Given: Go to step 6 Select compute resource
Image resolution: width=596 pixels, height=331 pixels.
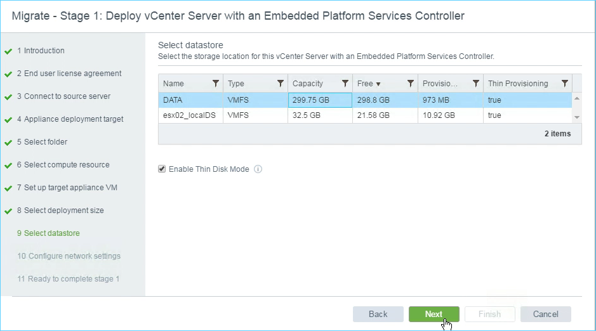Looking at the screenshot, I should (63, 165).
